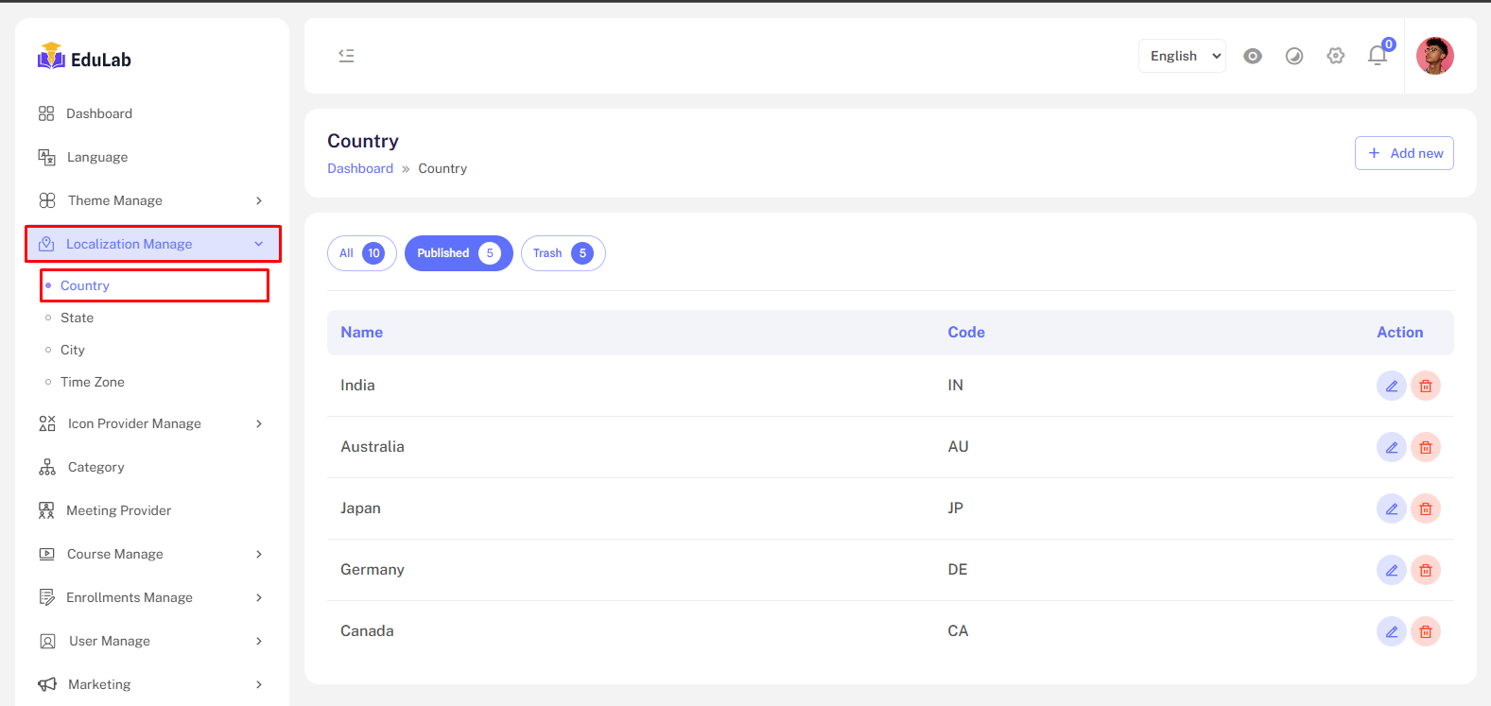Open State in the sidebar
The height and width of the screenshot is (706, 1491).
click(78, 318)
